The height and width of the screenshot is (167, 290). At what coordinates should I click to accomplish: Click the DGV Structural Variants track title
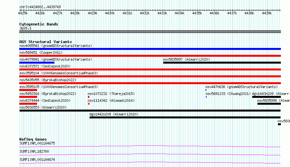click(x=46, y=42)
